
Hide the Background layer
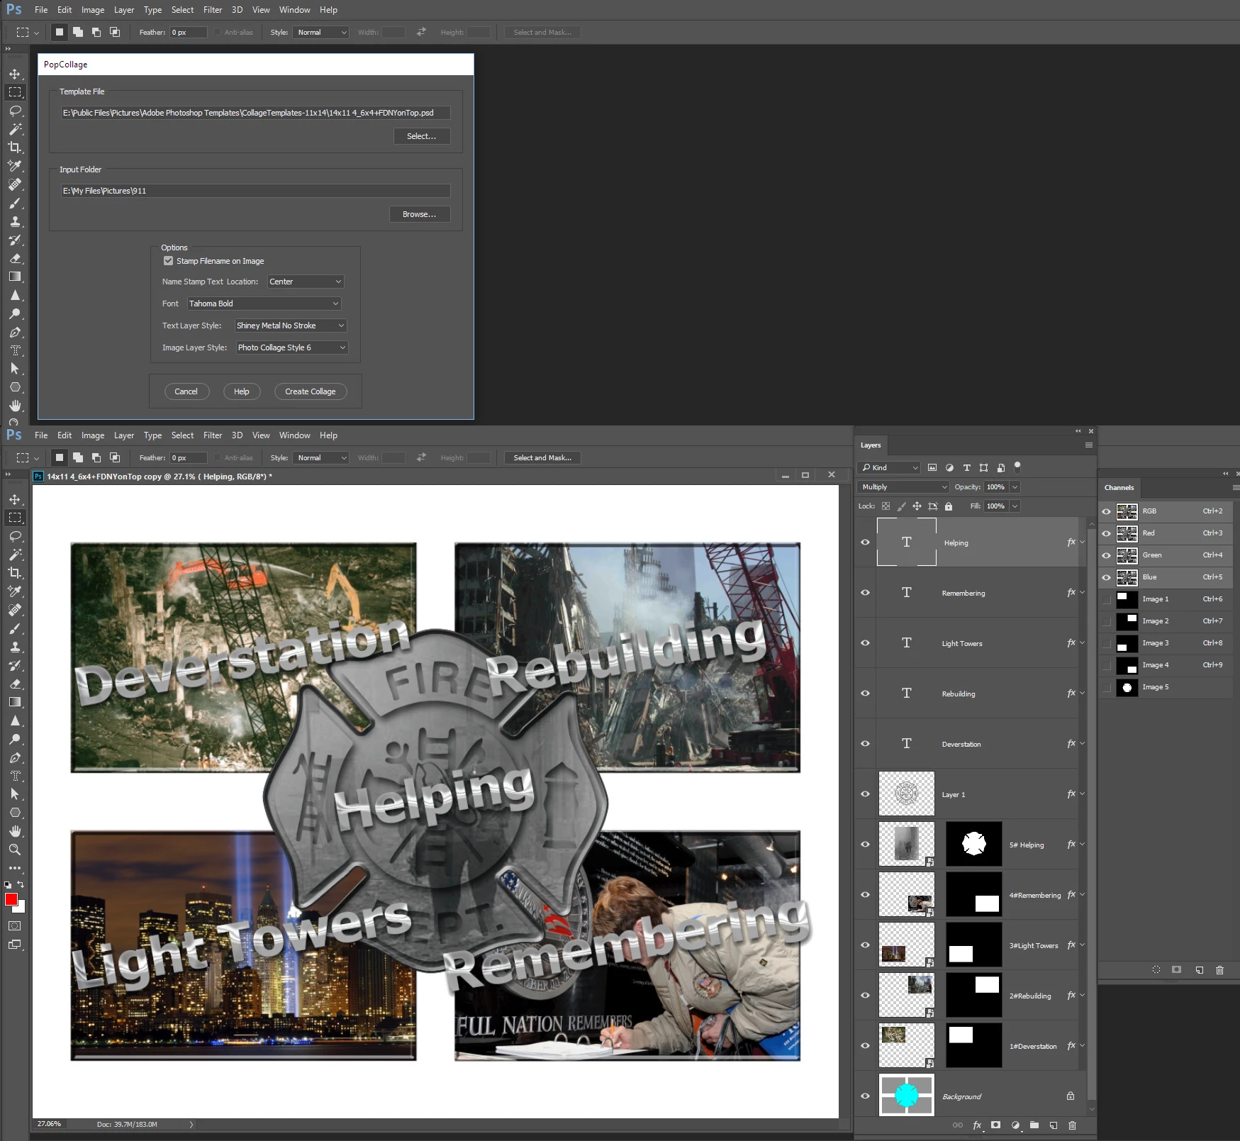tap(865, 1096)
